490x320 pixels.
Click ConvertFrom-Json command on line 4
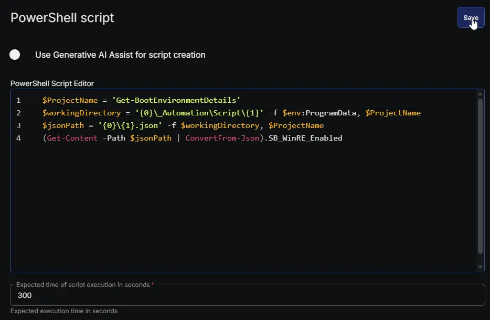(222, 138)
